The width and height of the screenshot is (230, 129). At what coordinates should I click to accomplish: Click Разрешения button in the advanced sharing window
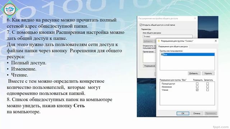pos(149,66)
